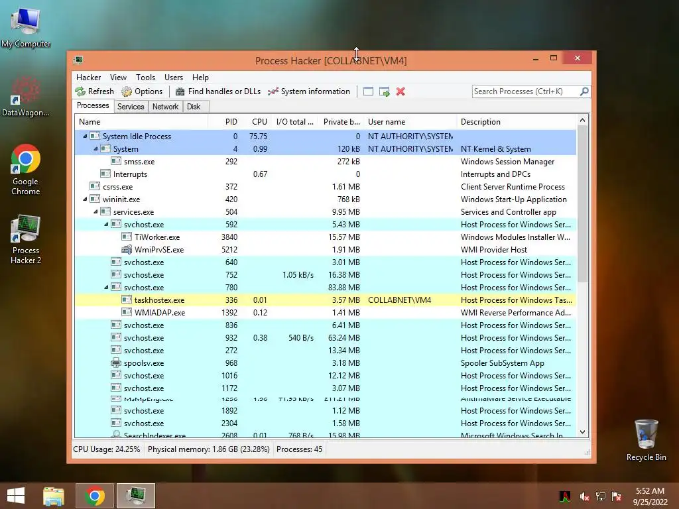Click the search magnifier icon

click(584, 91)
